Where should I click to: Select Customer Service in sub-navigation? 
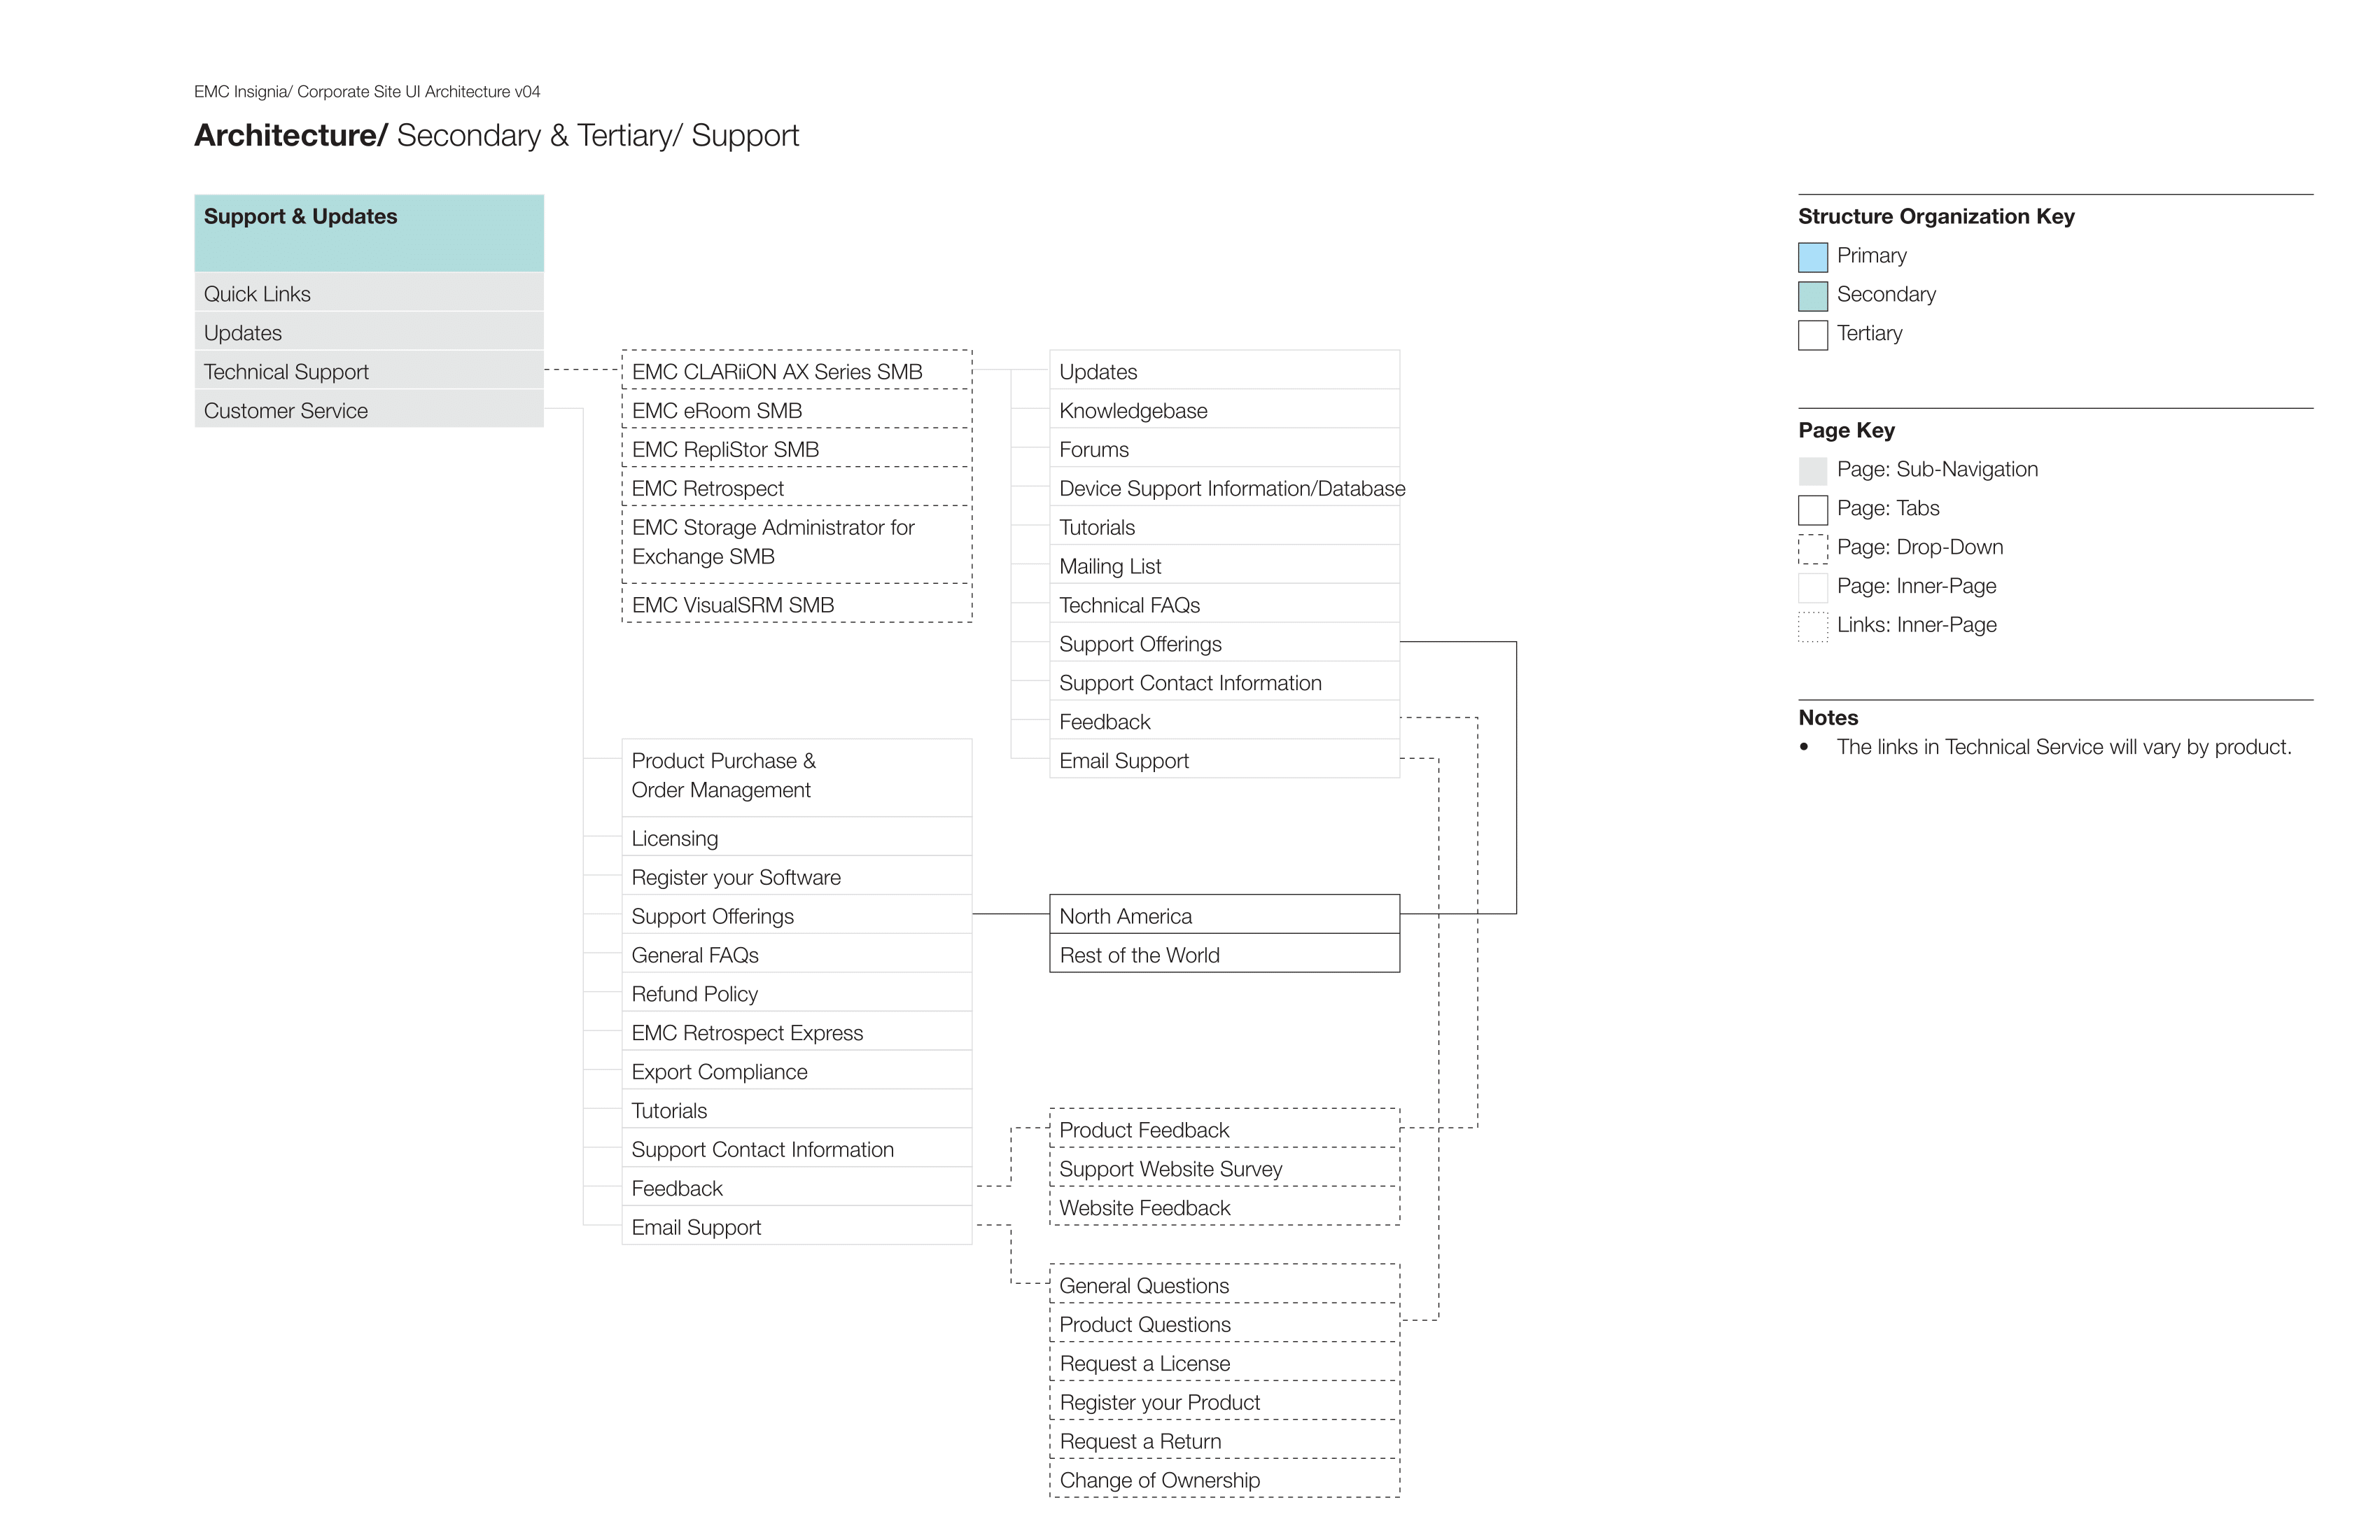369,410
